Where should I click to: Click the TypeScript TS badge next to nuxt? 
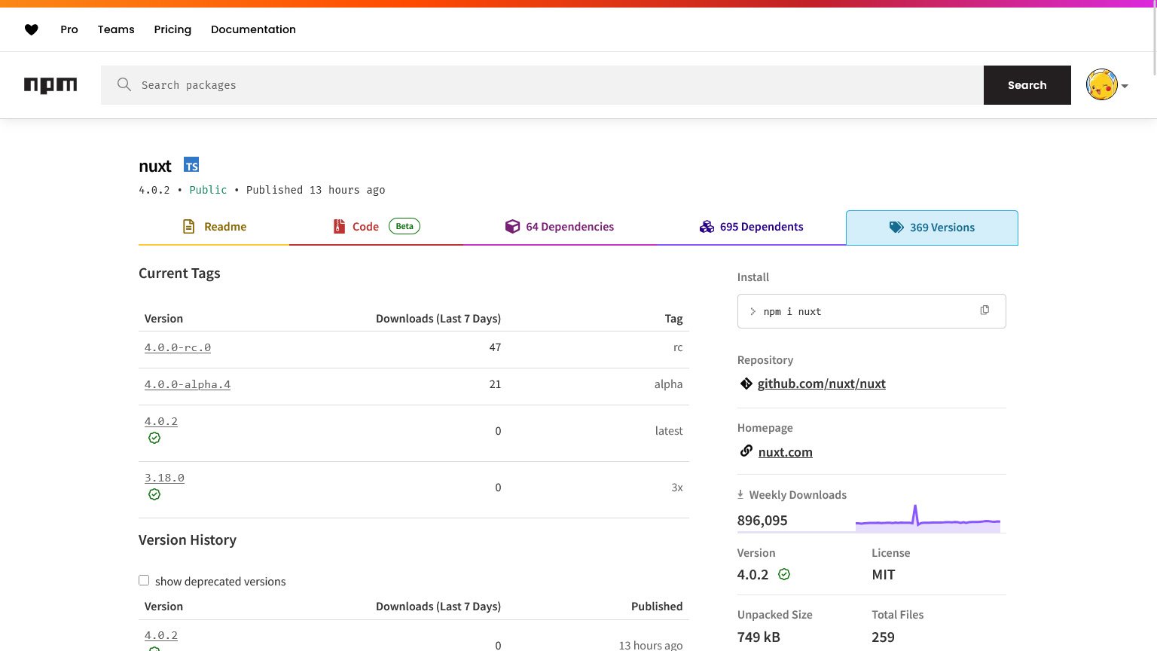(x=191, y=165)
